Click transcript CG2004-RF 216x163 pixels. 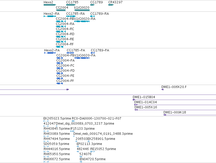coord(59,47)
